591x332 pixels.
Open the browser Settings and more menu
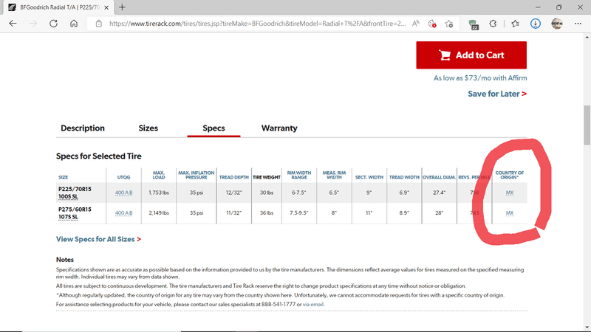coord(578,24)
